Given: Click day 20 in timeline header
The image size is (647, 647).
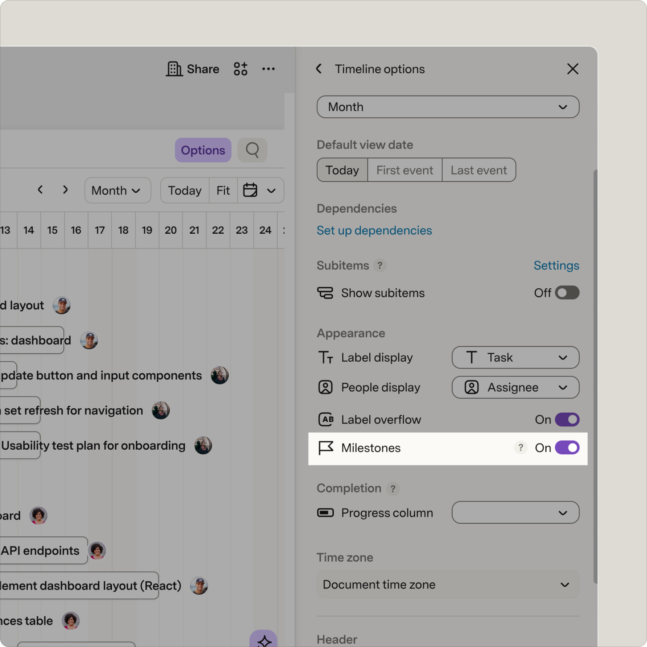Looking at the screenshot, I should (x=170, y=230).
